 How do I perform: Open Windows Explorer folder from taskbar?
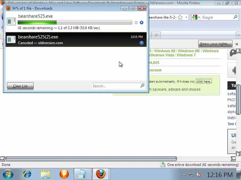tap(46, 174)
